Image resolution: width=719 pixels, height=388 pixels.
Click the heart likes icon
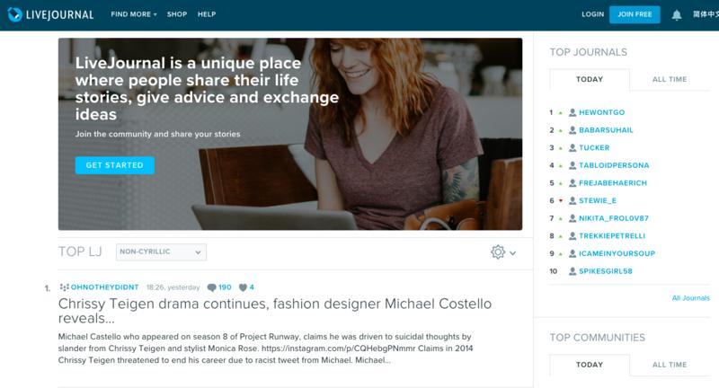243,287
